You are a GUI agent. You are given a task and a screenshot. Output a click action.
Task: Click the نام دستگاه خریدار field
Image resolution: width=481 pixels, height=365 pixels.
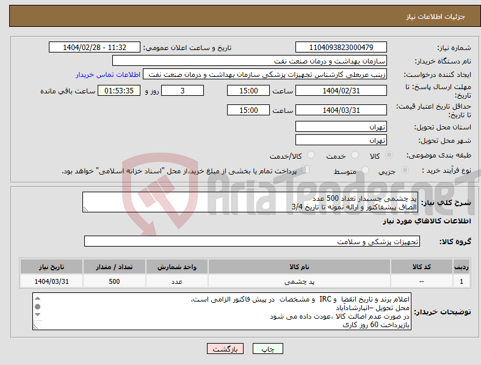click(250, 60)
